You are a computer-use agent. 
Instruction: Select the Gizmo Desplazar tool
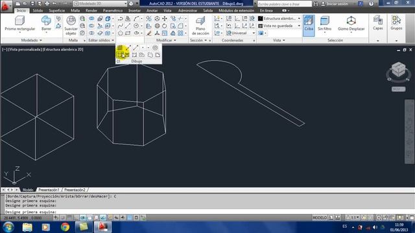point(351,23)
